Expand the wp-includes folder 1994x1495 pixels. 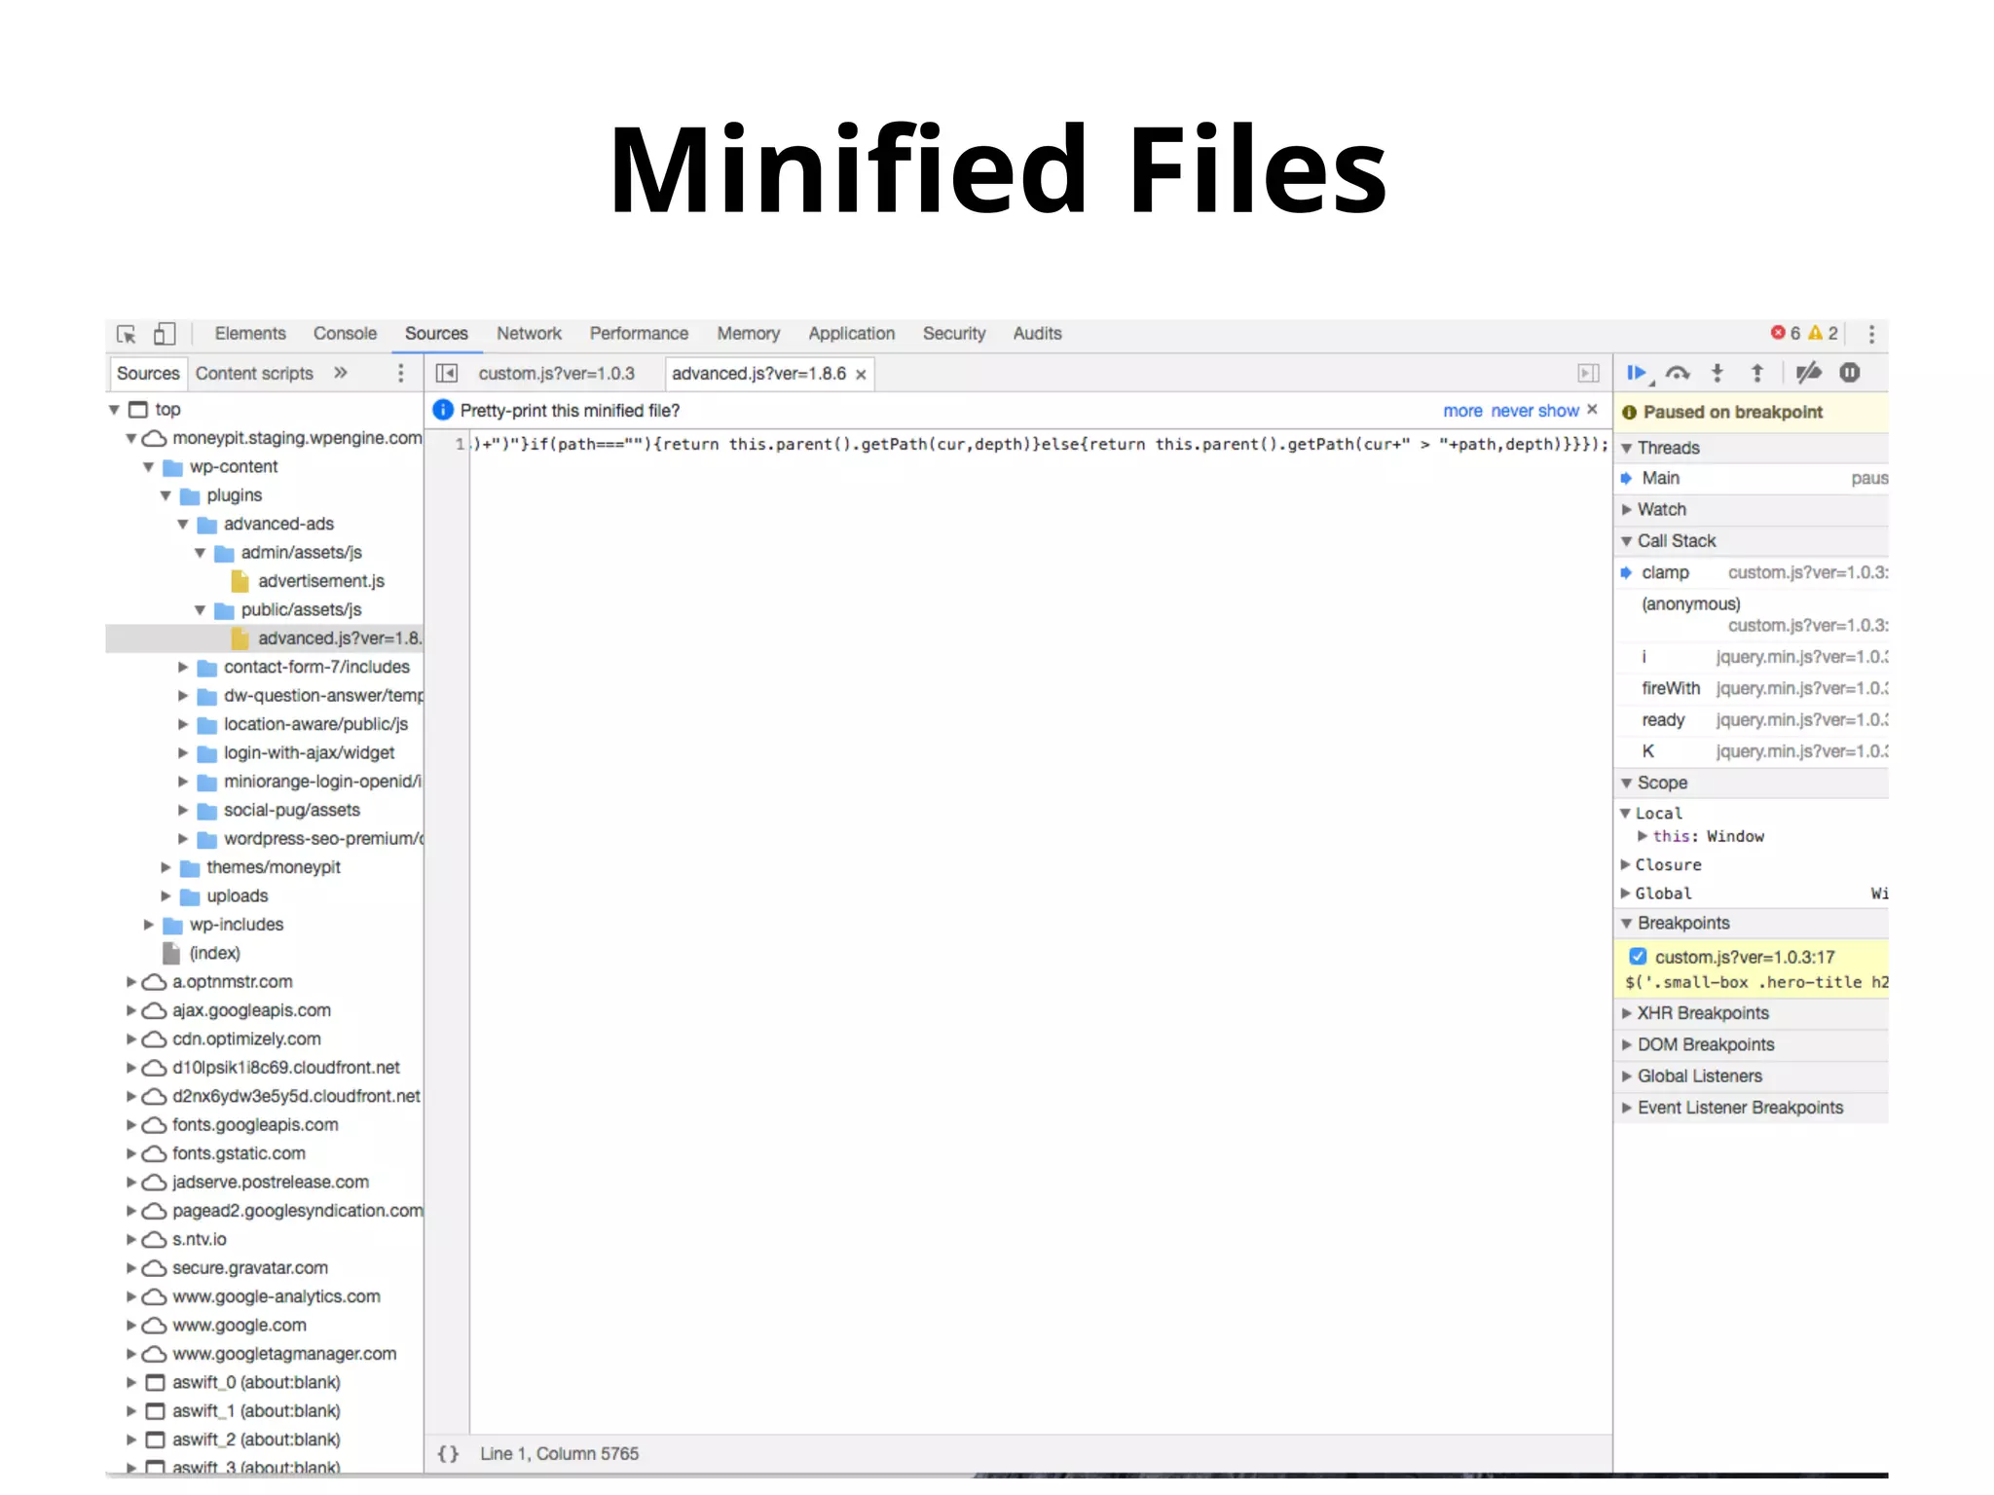pyautogui.click(x=149, y=925)
